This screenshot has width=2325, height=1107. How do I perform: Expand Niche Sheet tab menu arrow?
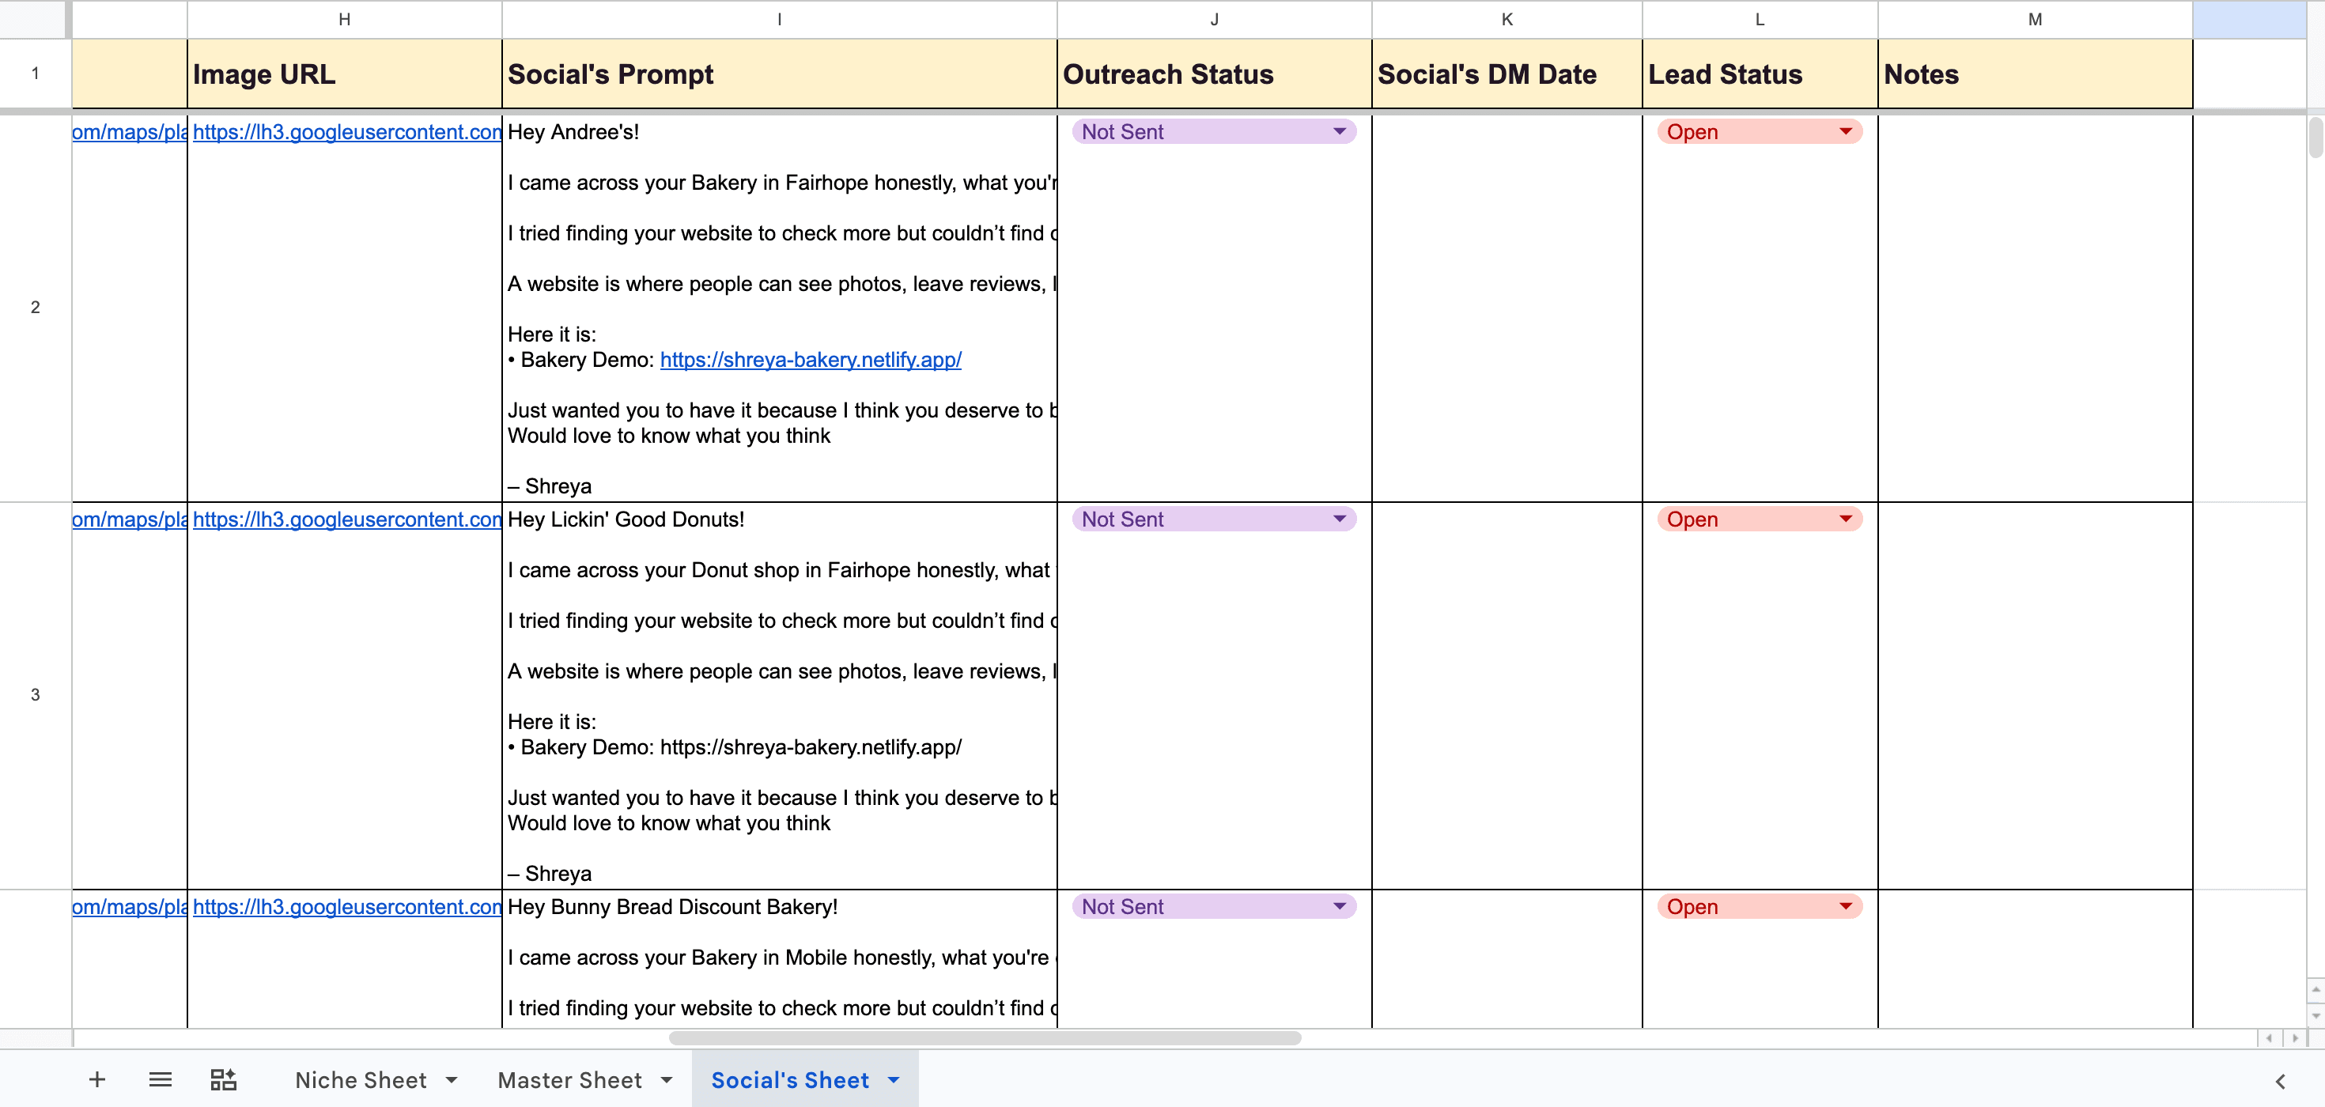click(452, 1080)
